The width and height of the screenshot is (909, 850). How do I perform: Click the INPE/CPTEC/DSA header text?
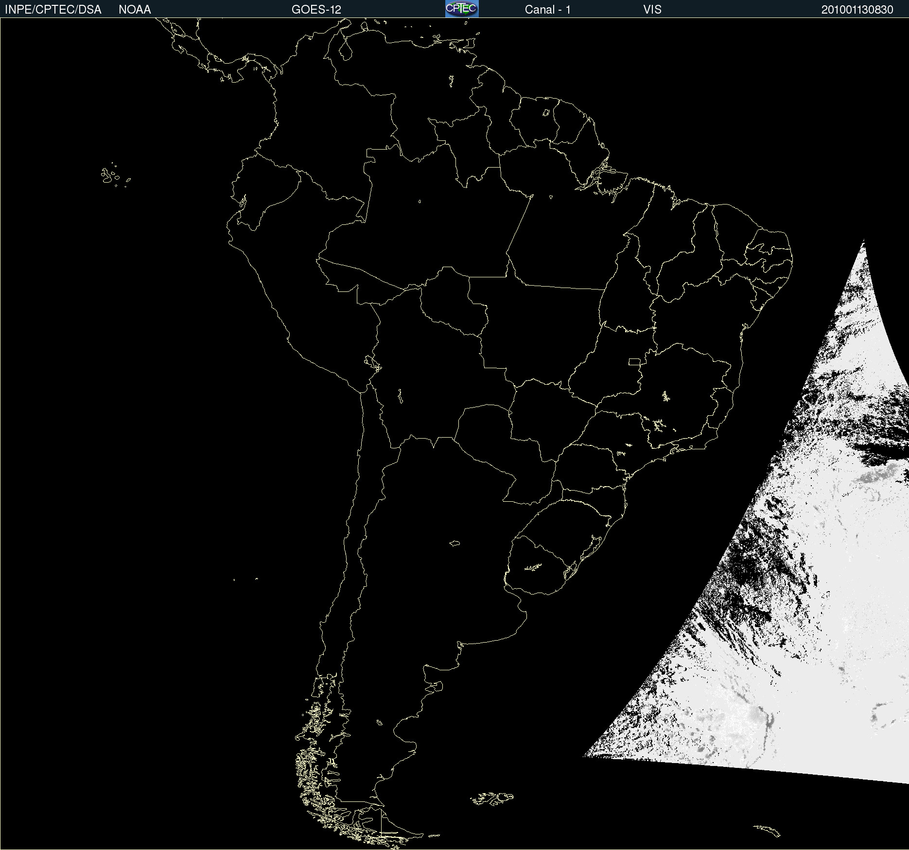click(x=53, y=10)
